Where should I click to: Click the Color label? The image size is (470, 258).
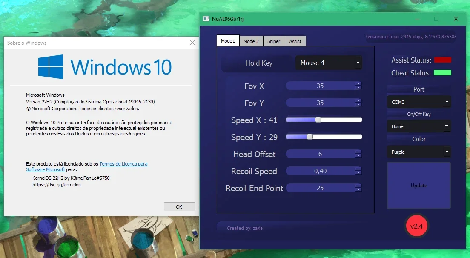point(419,139)
